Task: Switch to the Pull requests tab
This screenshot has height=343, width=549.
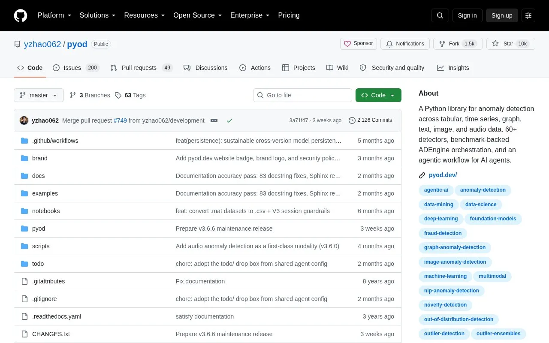Action: click(141, 68)
